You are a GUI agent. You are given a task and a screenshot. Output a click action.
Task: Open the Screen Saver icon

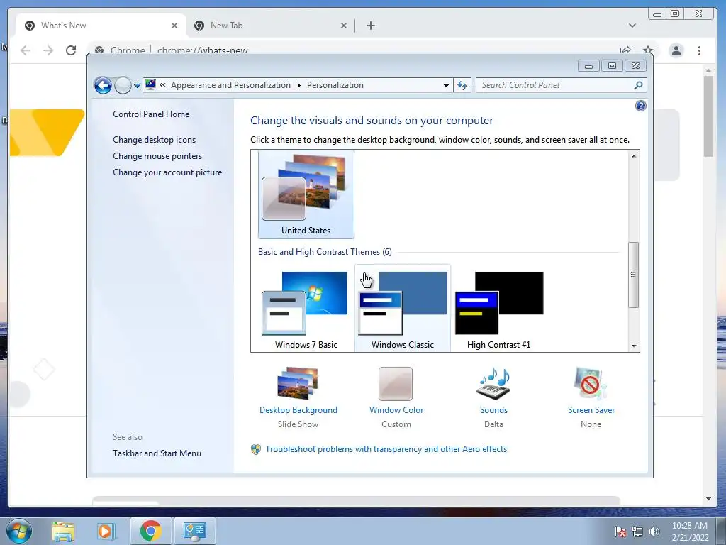pyautogui.click(x=591, y=384)
